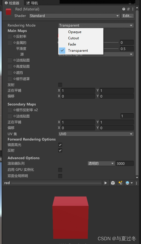Play the material preview animation
Screen dimensions: 141x244
tap(106, 183)
